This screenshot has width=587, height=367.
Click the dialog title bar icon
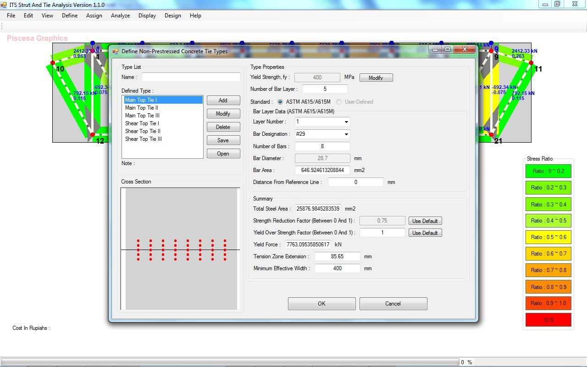coord(116,51)
